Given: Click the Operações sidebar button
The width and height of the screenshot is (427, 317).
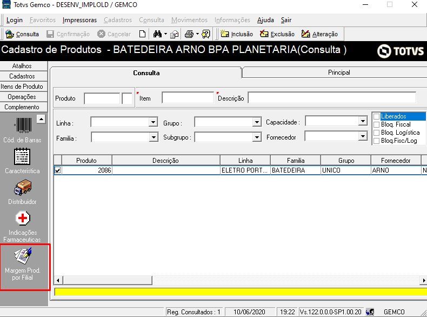Looking at the screenshot, I should pos(24,97).
